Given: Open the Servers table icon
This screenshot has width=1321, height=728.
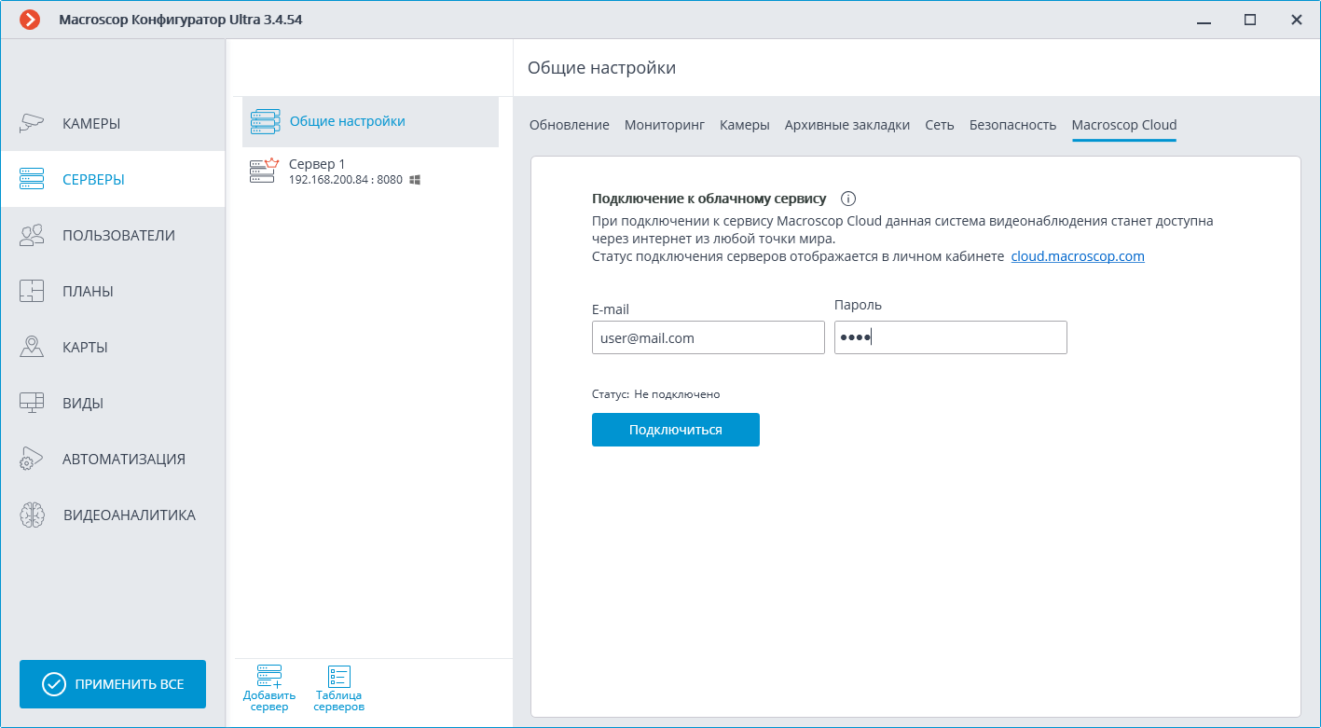Looking at the screenshot, I should (x=338, y=677).
